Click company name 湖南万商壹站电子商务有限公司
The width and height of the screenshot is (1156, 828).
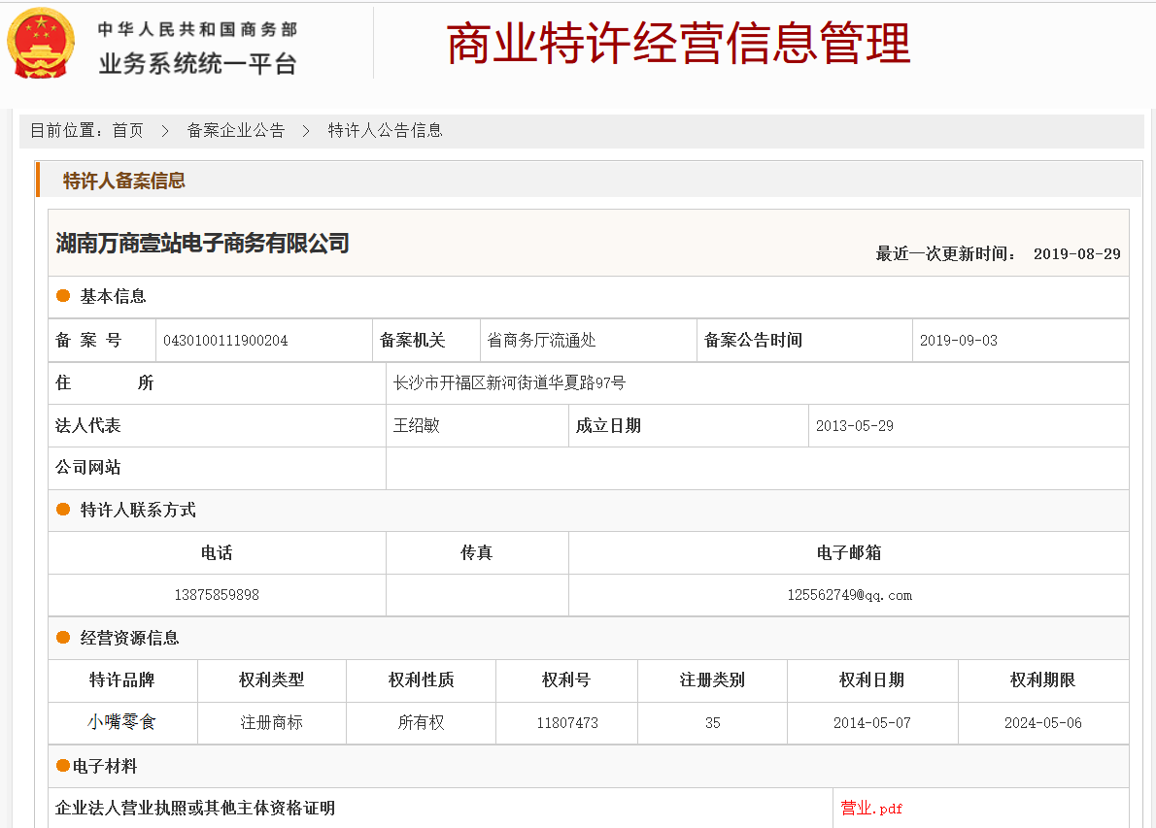coord(203,243)
